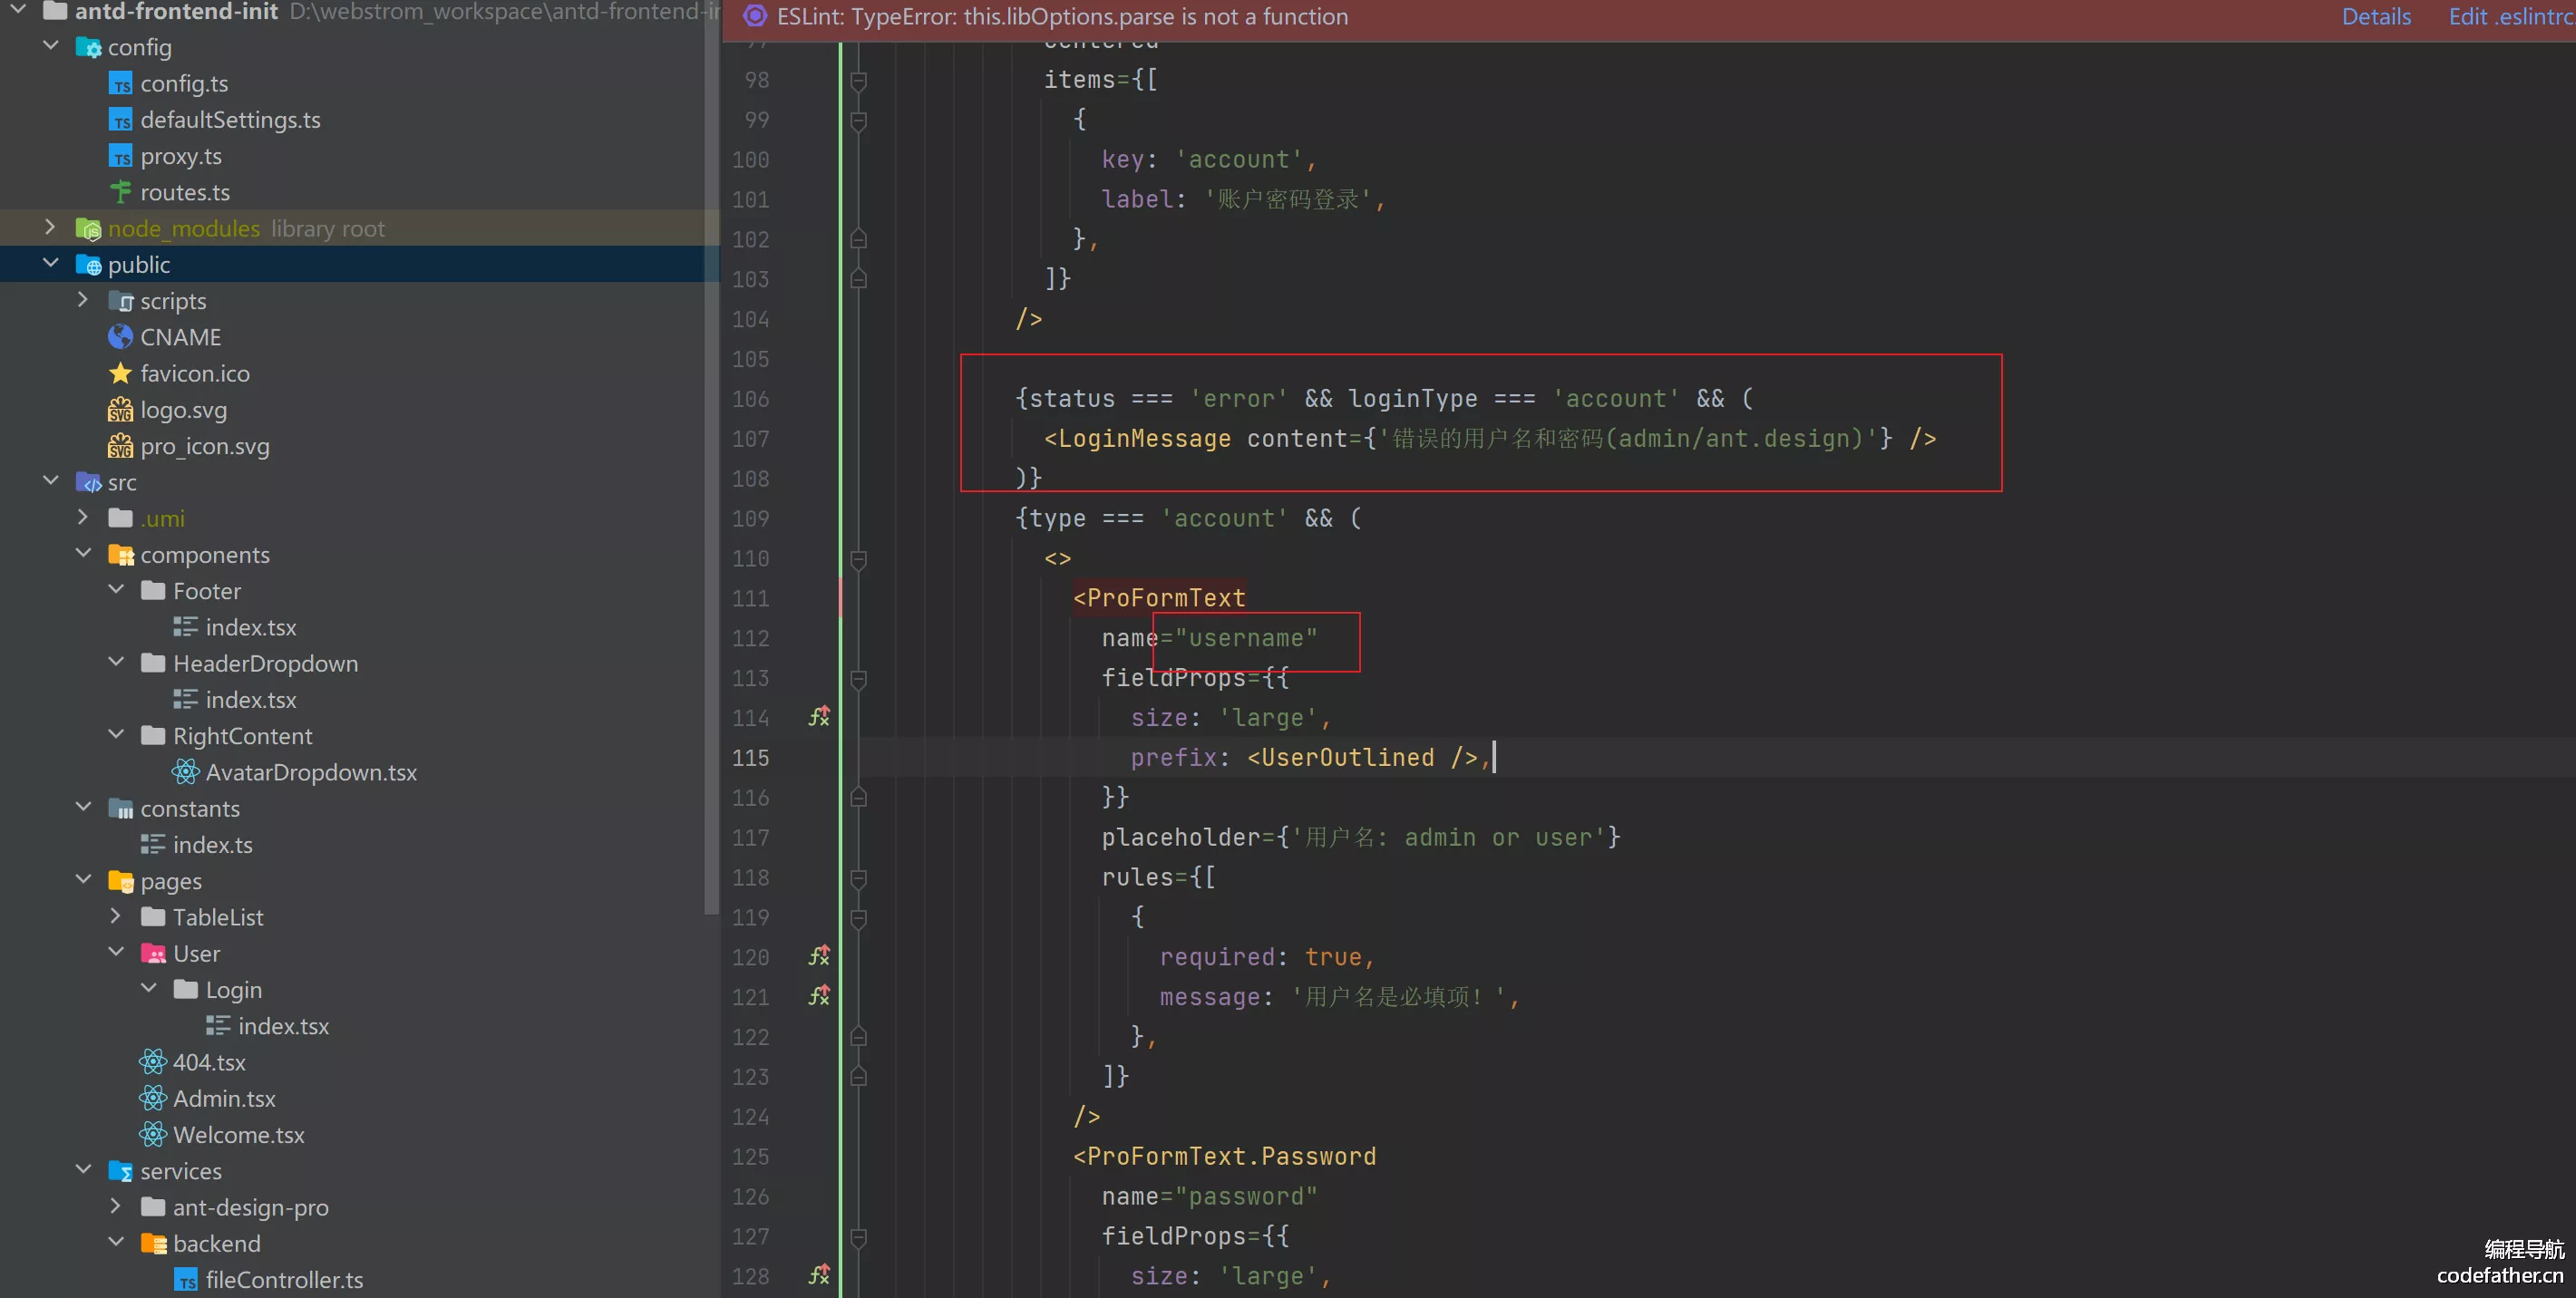This screenshot has height=1298, width=2576.
Task: Collapse the components folder
Action: [83, 554]
